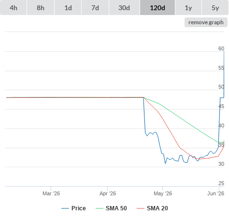This screenshot has height=221, width=229.
Task: Click the green SMA 50 line marker
Action: tap(100, 208)
